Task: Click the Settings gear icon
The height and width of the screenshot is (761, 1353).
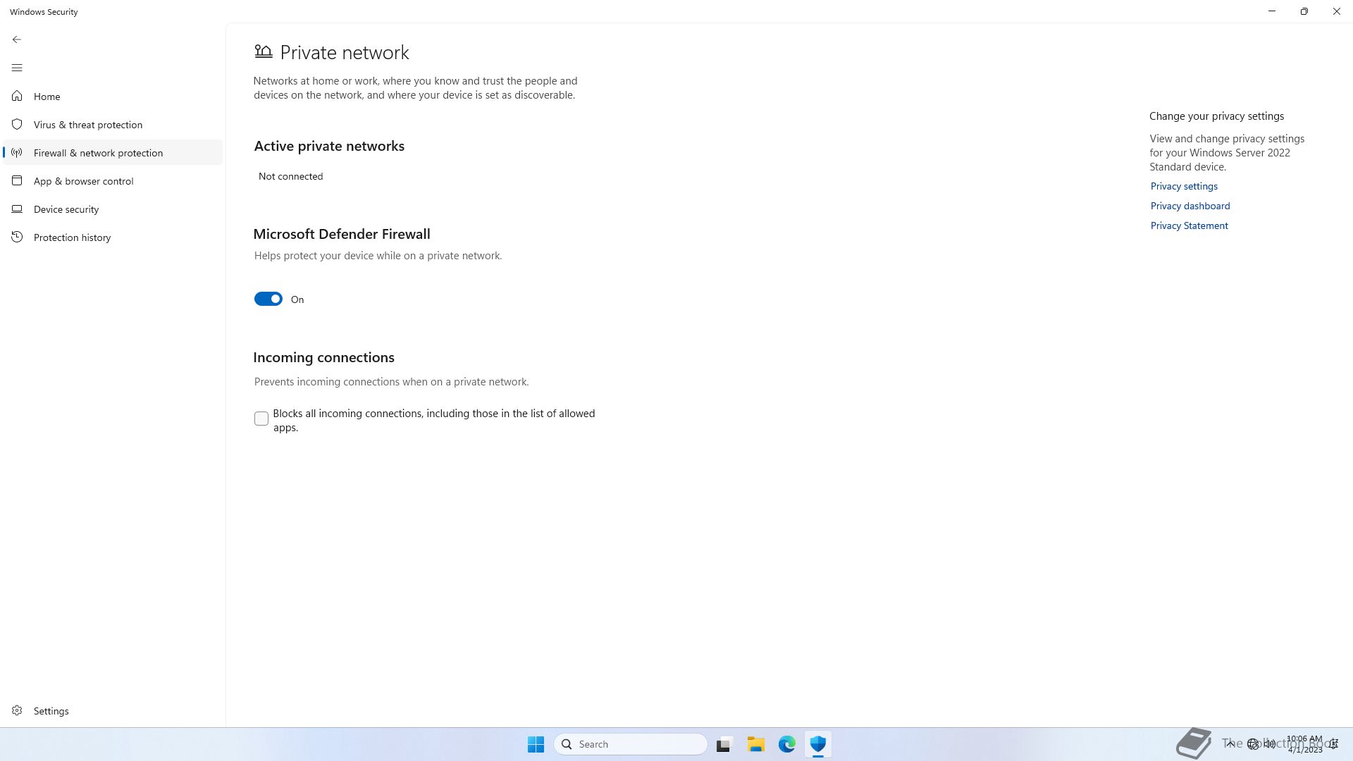Action: click(x=17, y=710)
